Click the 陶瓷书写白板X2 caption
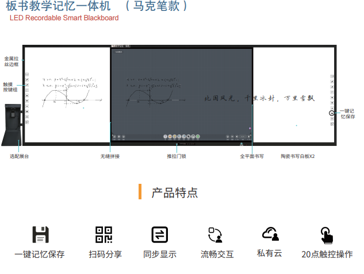Image resolution: width=364 pixels, height=274 pixels. pyautogui.click(x=297, y=156)
